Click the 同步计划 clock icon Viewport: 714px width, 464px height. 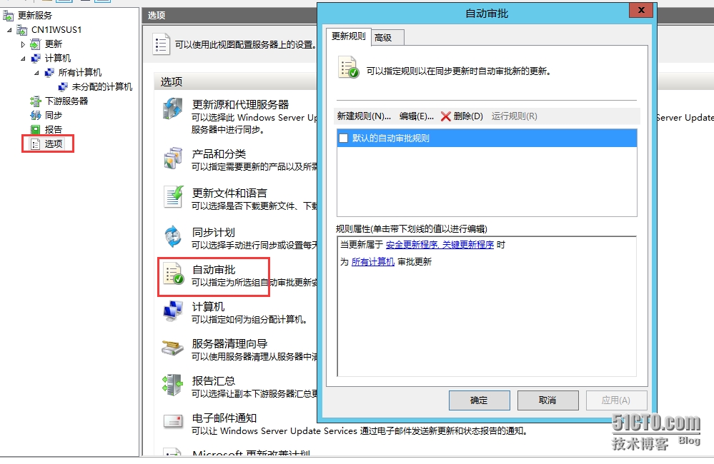[173, 236]
